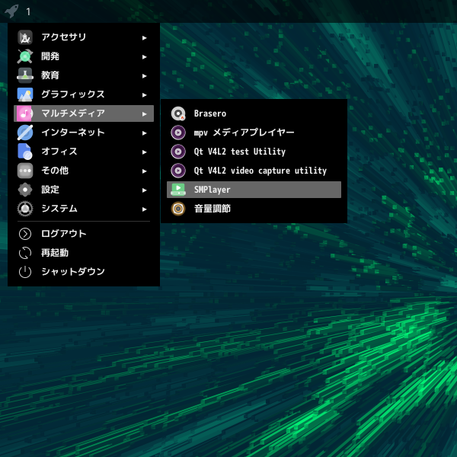
Task: Click the Qt V4L2 test Utility icon
Action: coord(178,152)
